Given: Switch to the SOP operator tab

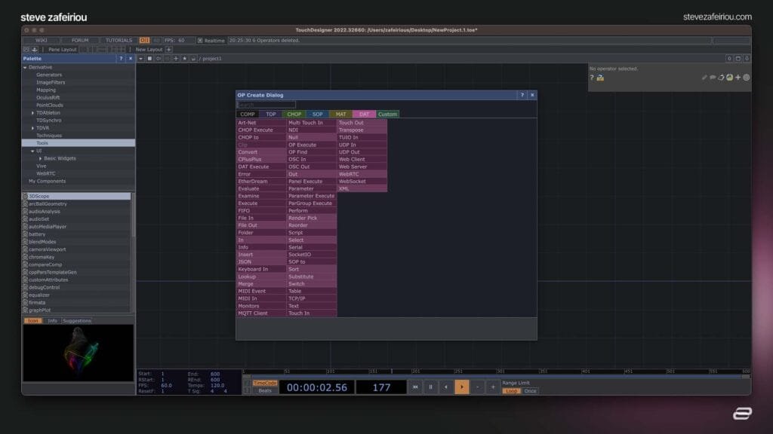Looking at the screenshot, I should click(x=318, y=115).
